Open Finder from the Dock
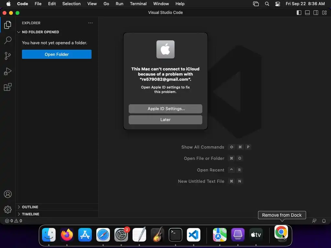Screen dimensions: 331x248 [49, 234]
